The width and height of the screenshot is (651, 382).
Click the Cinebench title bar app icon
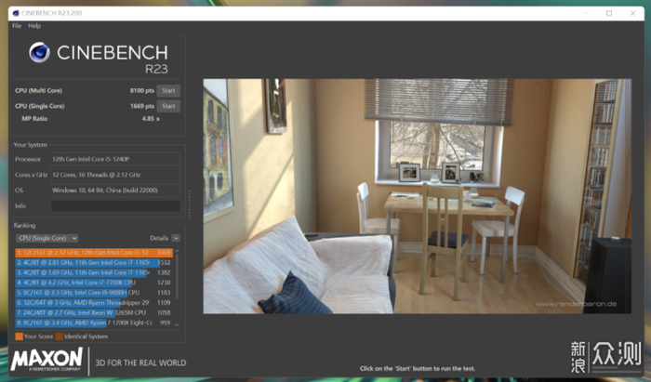[16, 13]
